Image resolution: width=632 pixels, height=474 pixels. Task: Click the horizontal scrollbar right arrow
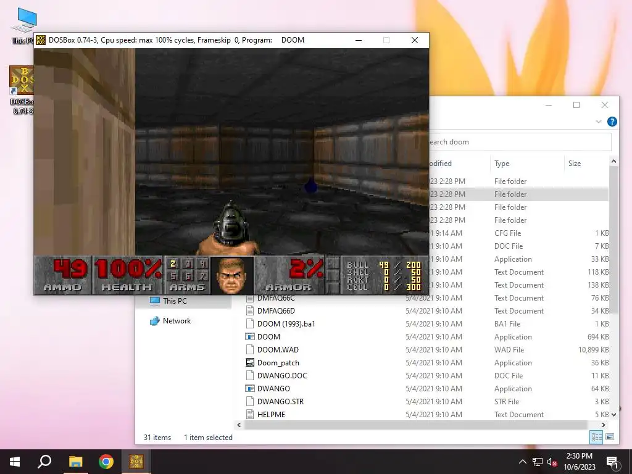(x=603, y=425)
